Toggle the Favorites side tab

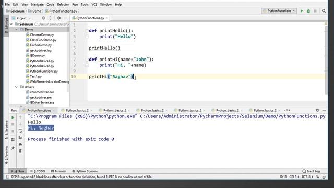(6, 155)
